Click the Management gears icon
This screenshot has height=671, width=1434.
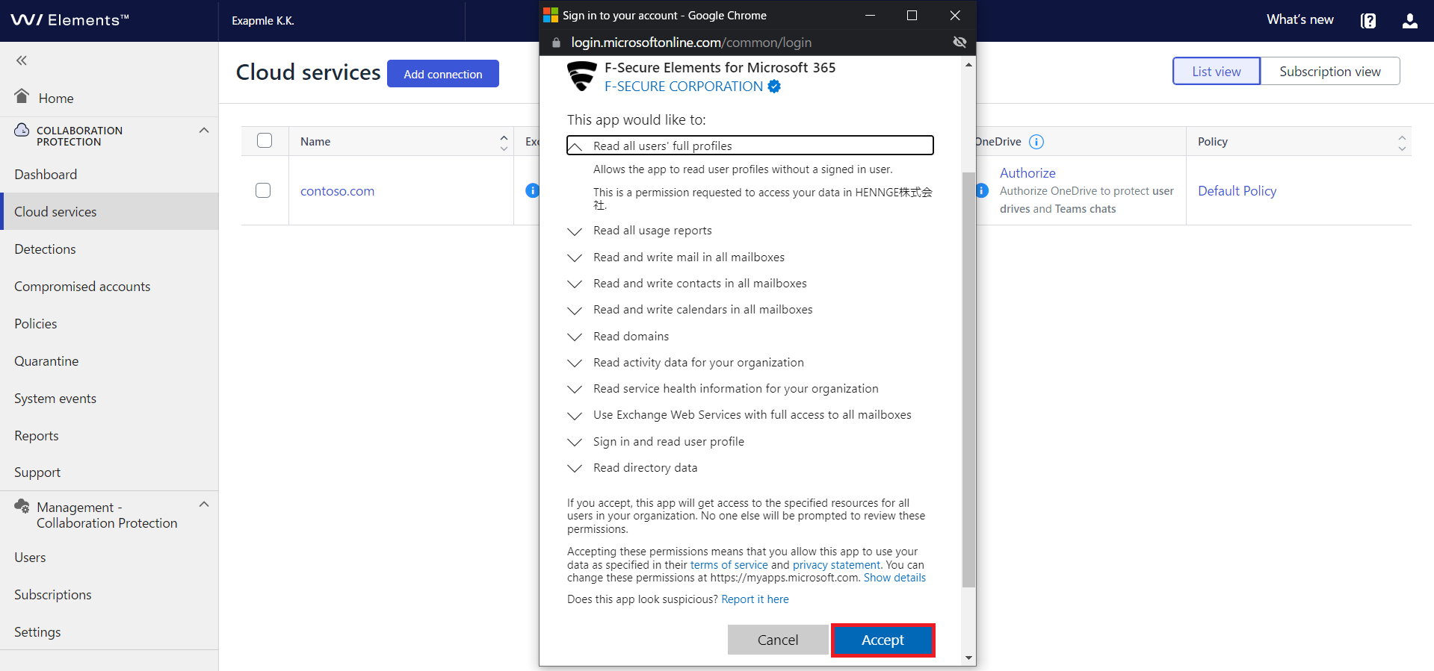[22, 506]
